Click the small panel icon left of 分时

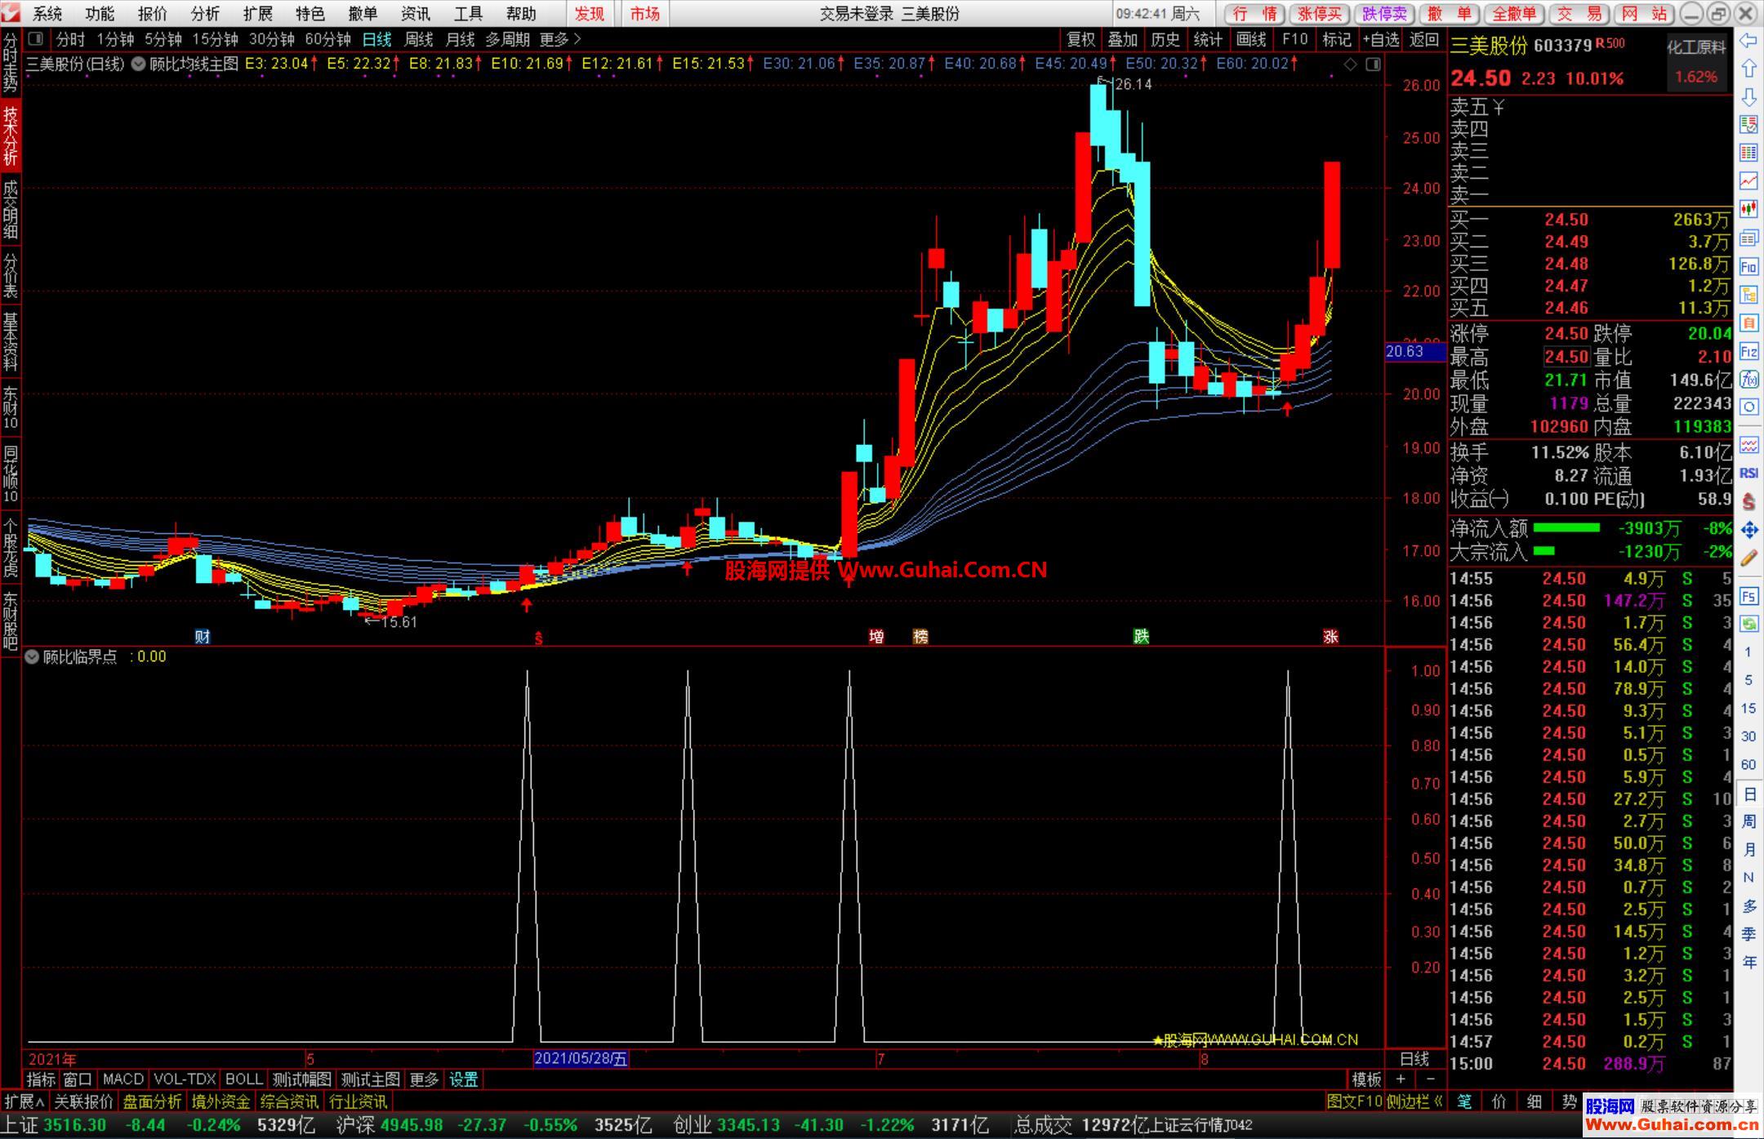point(35,38)
